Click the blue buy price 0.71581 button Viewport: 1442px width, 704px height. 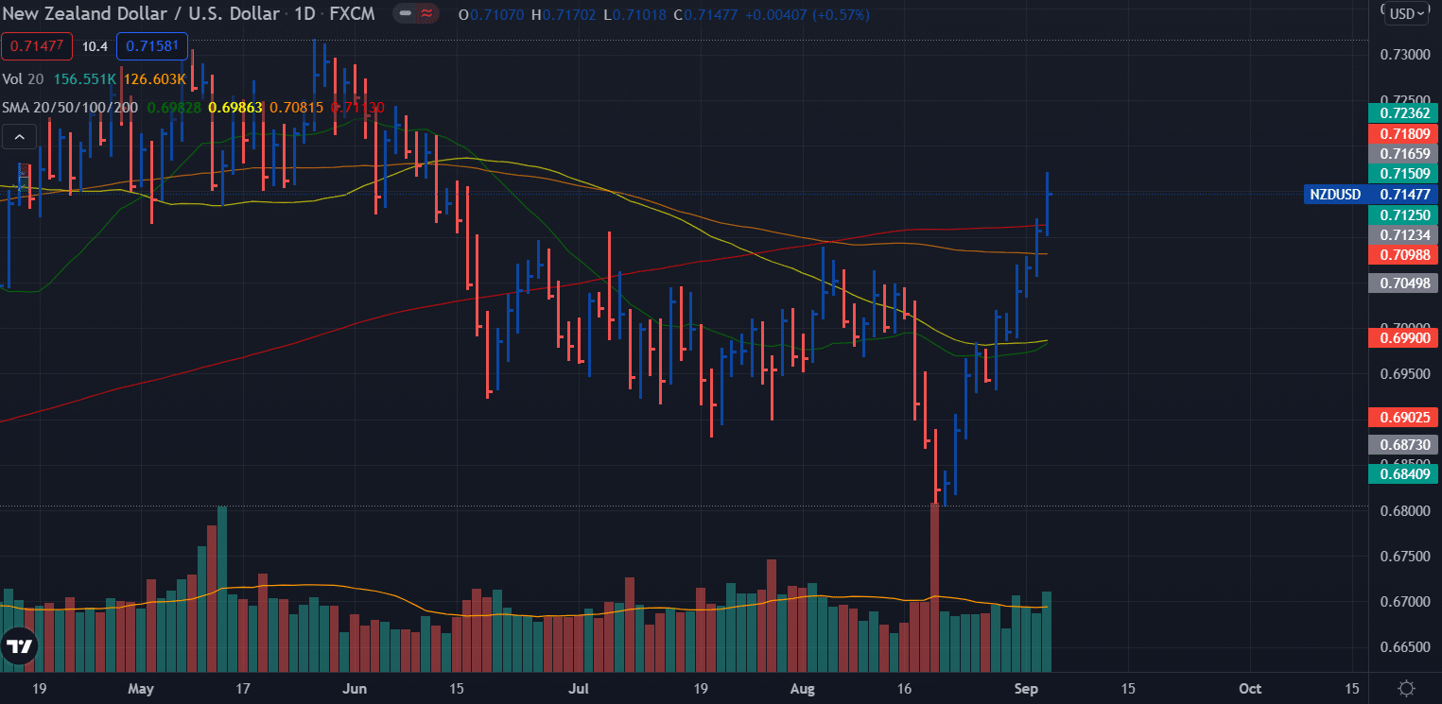(152, 45)
